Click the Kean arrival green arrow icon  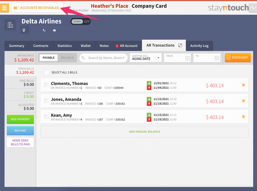coord(149,115)
